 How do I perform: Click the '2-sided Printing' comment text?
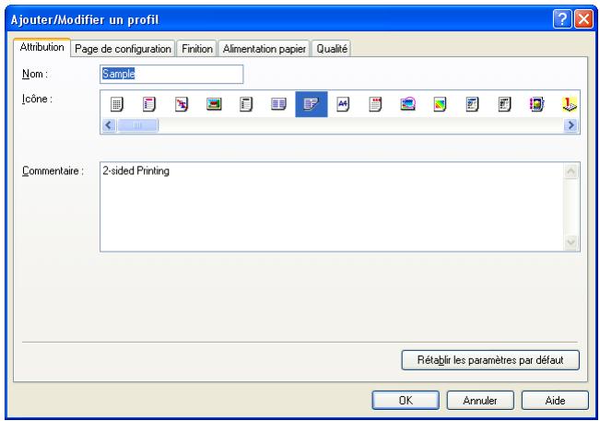[135, 171]
